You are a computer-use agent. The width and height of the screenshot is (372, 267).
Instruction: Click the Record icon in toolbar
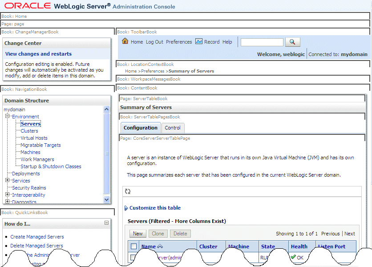(x=199, y=41)
